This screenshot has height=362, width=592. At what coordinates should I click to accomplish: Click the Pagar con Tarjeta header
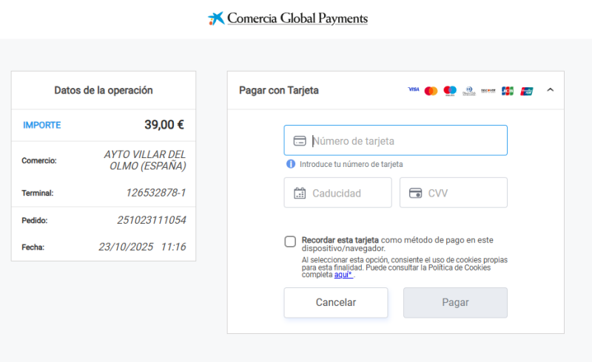279,90
